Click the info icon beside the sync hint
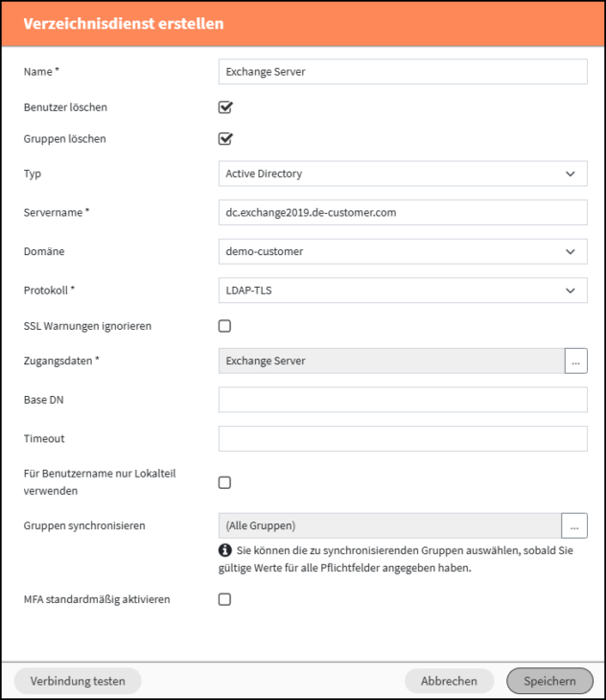This screenshot has height=700, width=606. pyautogui.click(x=225, y=550)
